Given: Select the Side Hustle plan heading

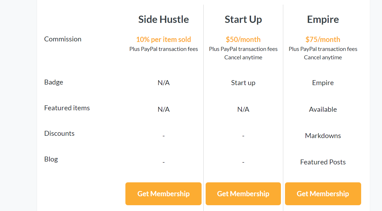Looking at the screenshot, I should (164, 19).
